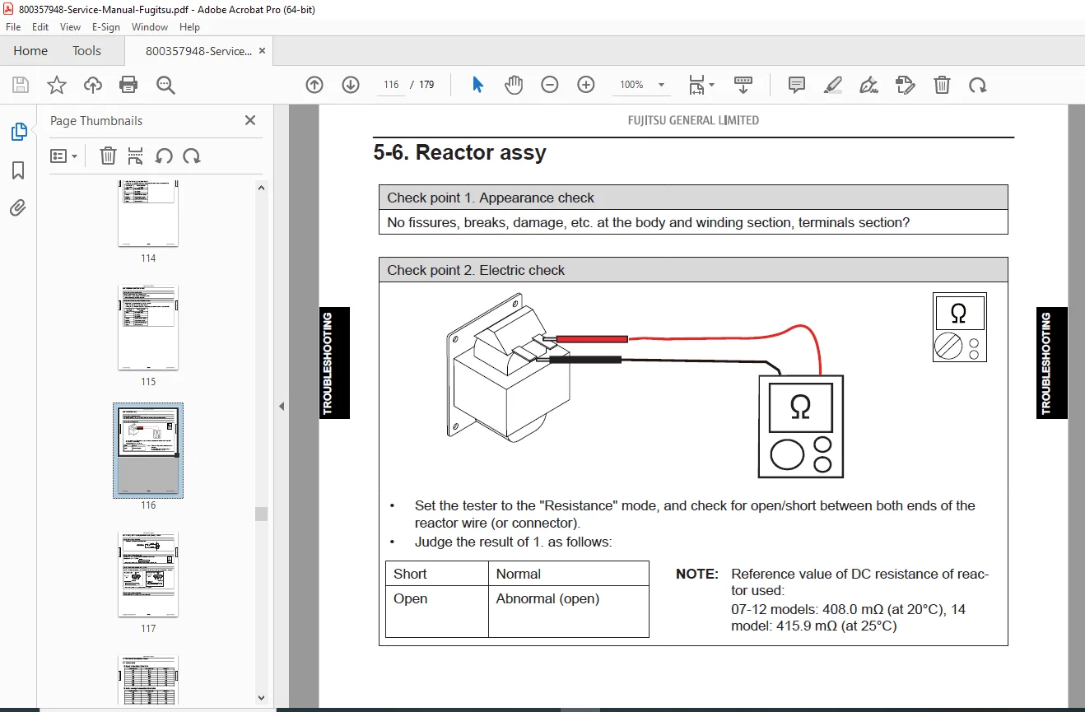Click thumbnails panel scroll down arrow
This screenshot has height=712, width=1085.
click(x=262, y=698)
